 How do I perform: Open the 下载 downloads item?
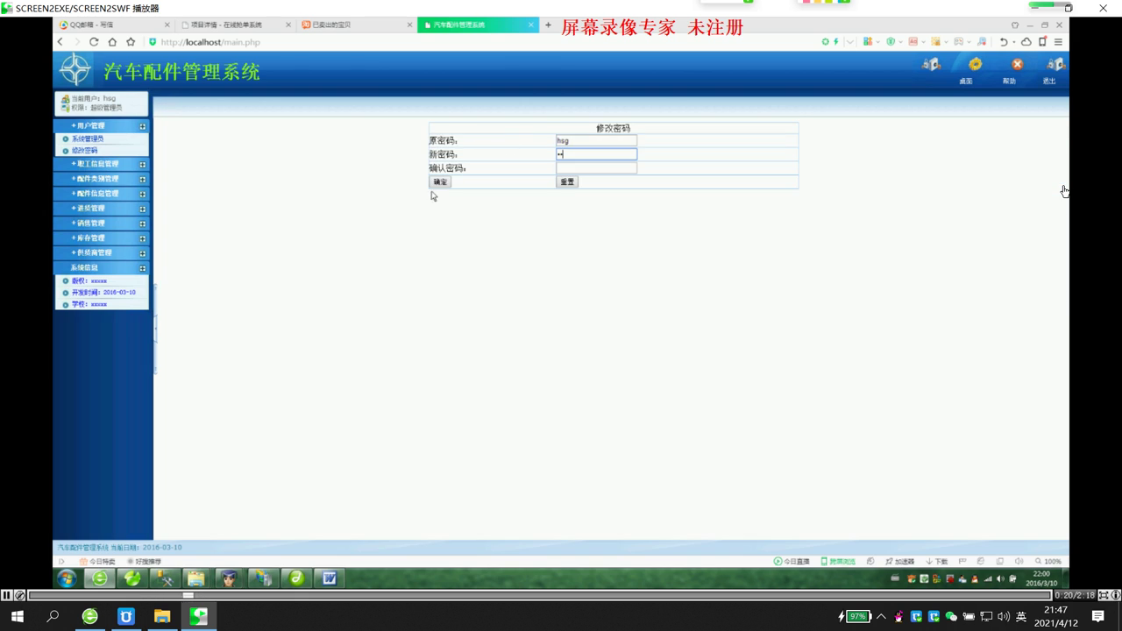(x=937, y=562)
